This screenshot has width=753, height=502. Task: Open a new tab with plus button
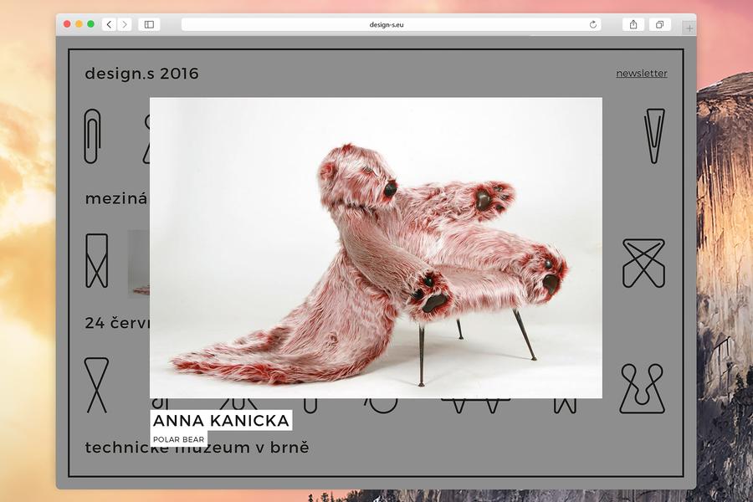[x=689, y=28]
